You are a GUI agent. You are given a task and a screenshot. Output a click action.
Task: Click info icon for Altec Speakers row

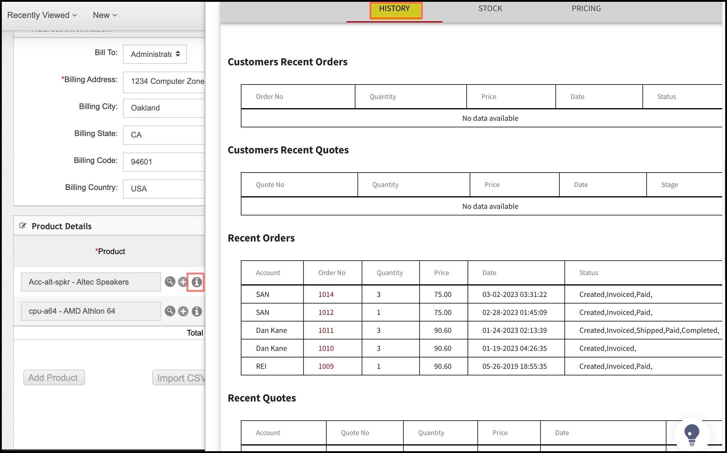196,282
